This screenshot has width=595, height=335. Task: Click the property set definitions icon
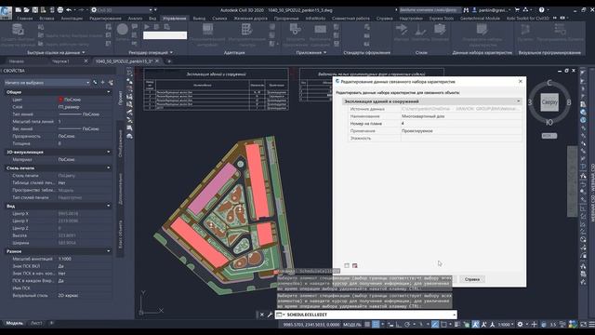482,29
